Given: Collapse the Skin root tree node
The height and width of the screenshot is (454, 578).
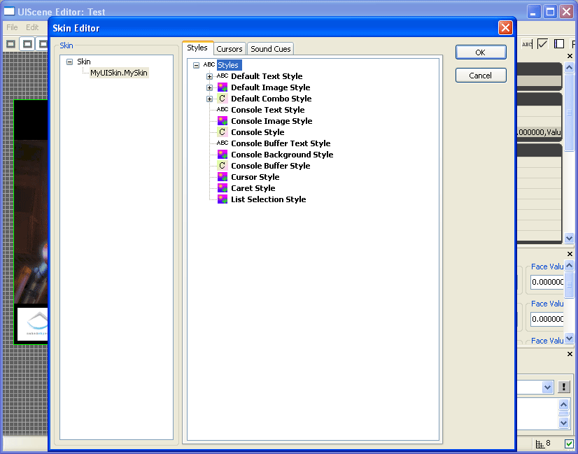Looking at the screenshot, I should tap(69, 61).
